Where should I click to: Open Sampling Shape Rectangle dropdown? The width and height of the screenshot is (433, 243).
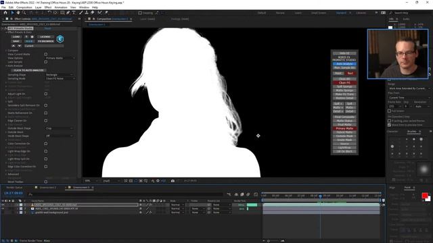[x=59, y=75]
